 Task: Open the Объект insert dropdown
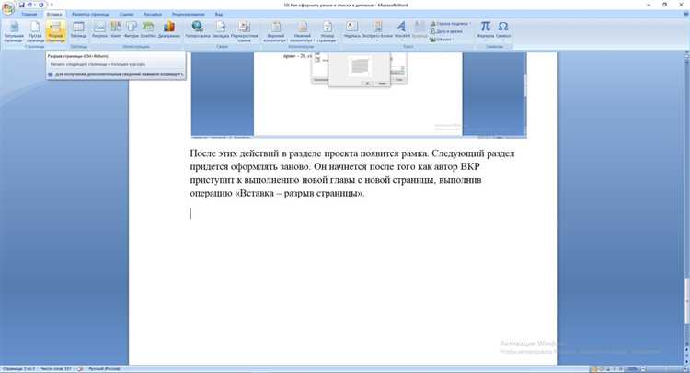pyautogui.click(x=442, y=40)
